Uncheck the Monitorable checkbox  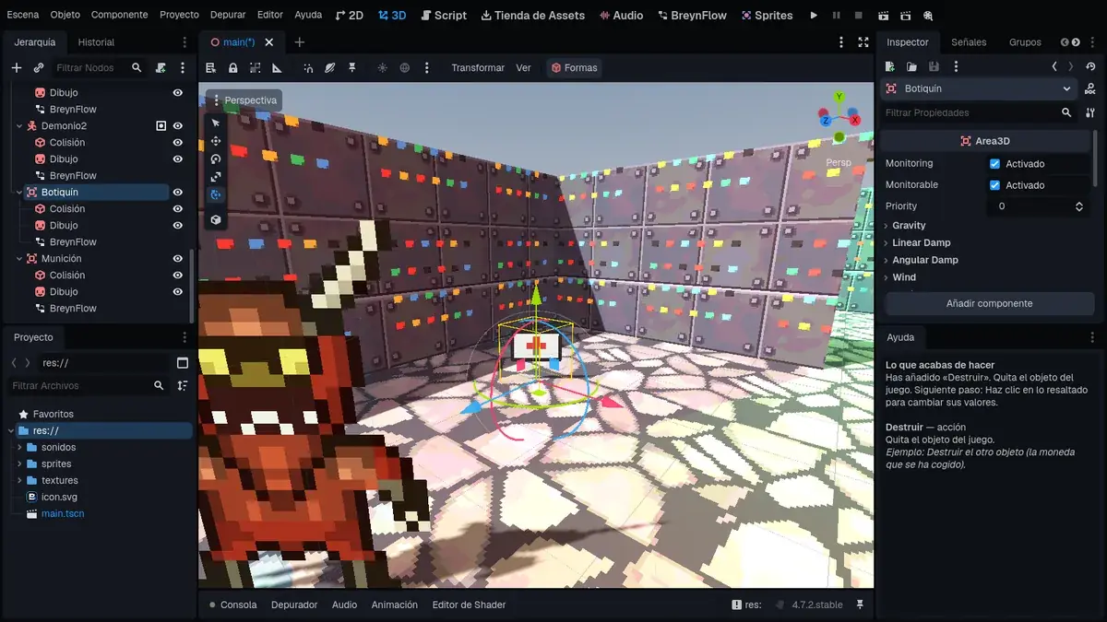tap(994, 185)
